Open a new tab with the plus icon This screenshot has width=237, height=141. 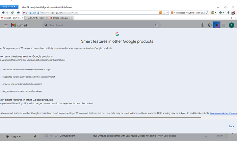tap(231, 18)
